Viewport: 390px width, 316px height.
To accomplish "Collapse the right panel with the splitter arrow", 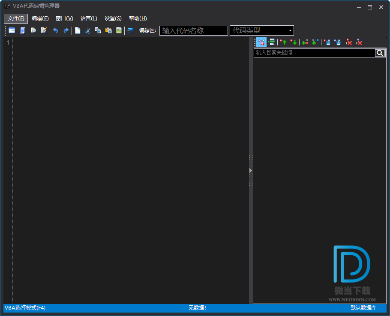I will (x=251, y=171).
